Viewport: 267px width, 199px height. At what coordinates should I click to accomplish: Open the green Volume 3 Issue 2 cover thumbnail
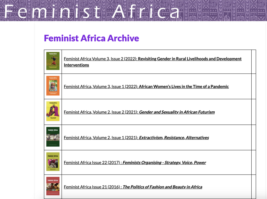[x=53, y=61]
